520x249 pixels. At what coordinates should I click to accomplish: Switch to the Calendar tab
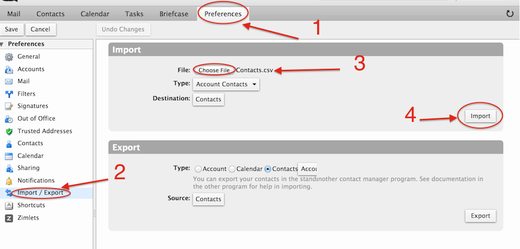pyautogui.click(x=95, y=14)
